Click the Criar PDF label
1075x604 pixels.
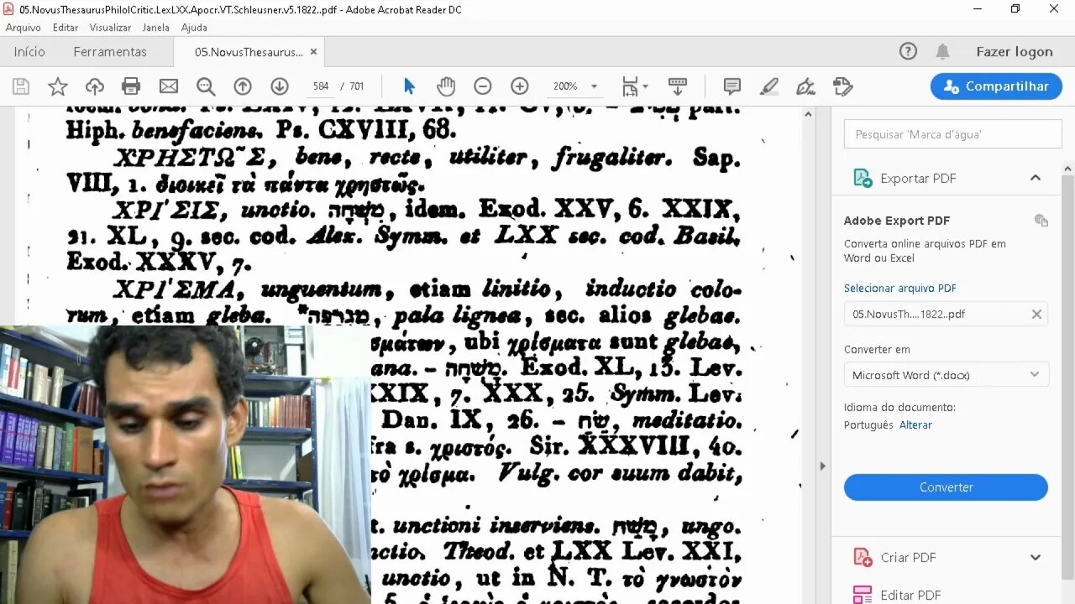(x=908, y=557)
